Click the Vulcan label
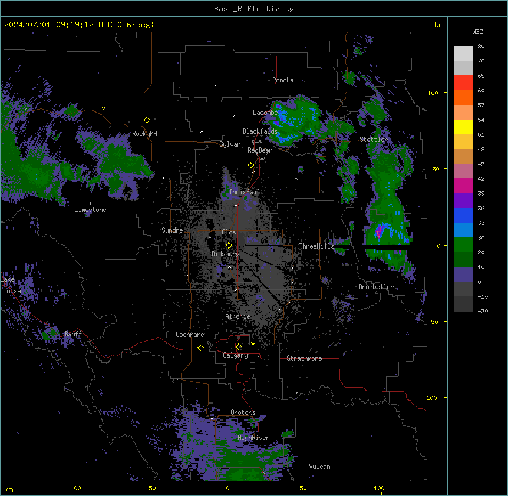The width and height of the screenshot is (508, 496). pyautogui.click(x=319, y=467)
